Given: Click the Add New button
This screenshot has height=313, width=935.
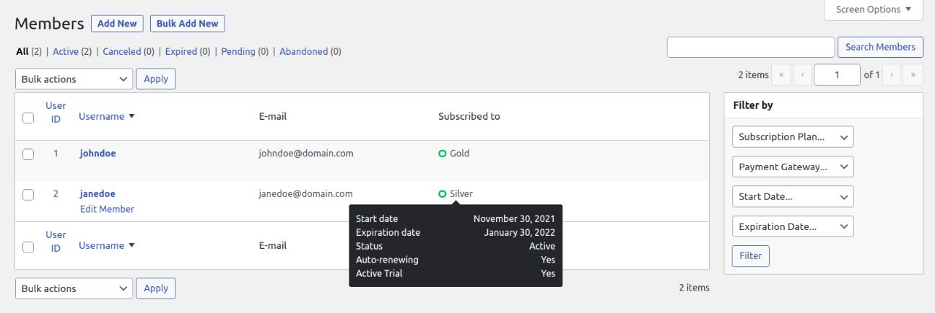Looking at the screenshot, I should [118, 24].
